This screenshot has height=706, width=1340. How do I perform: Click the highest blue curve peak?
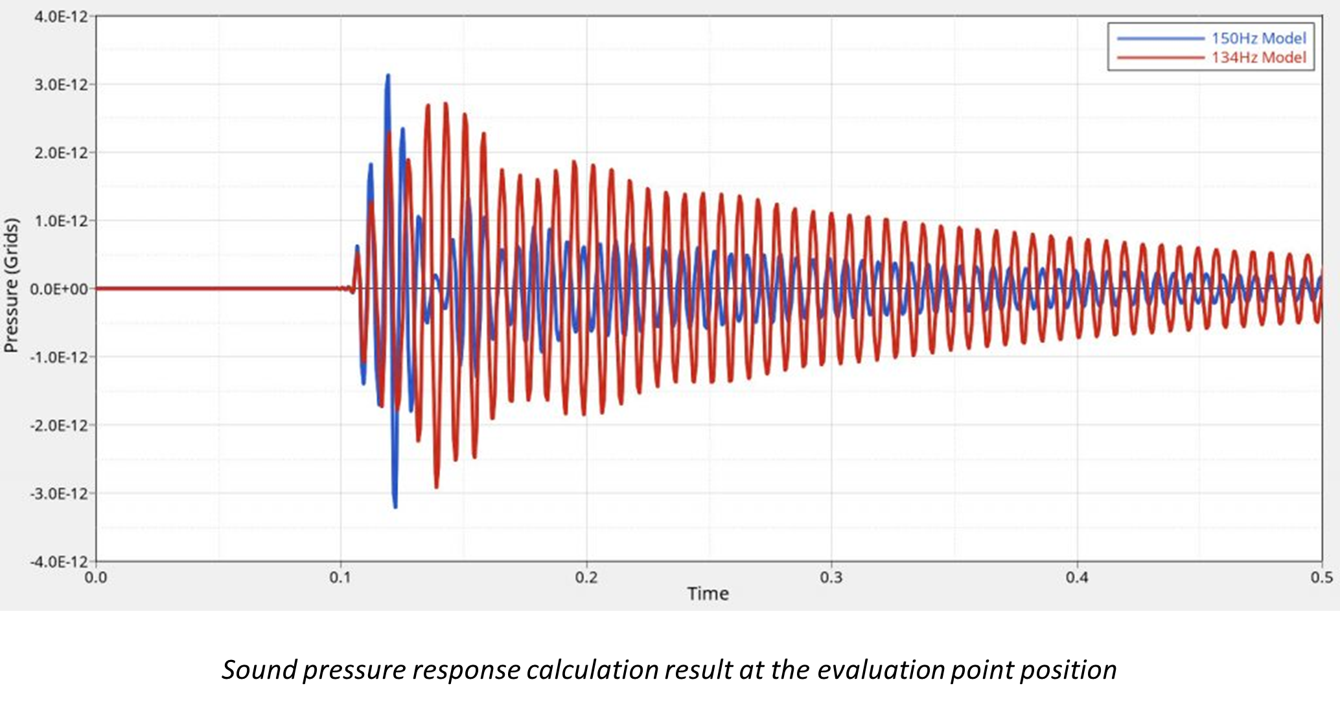click(387, 76)
